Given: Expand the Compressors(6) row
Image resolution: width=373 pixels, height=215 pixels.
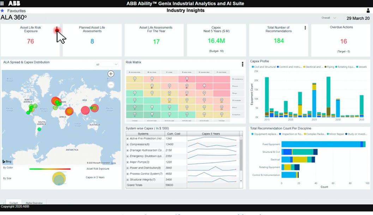Looking at the screenshot, I should 128,144.
